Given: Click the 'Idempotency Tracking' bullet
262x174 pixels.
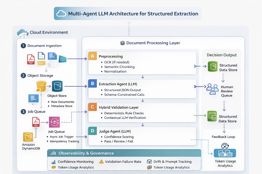Looking at the screenshot, I should tap(64, 141).
